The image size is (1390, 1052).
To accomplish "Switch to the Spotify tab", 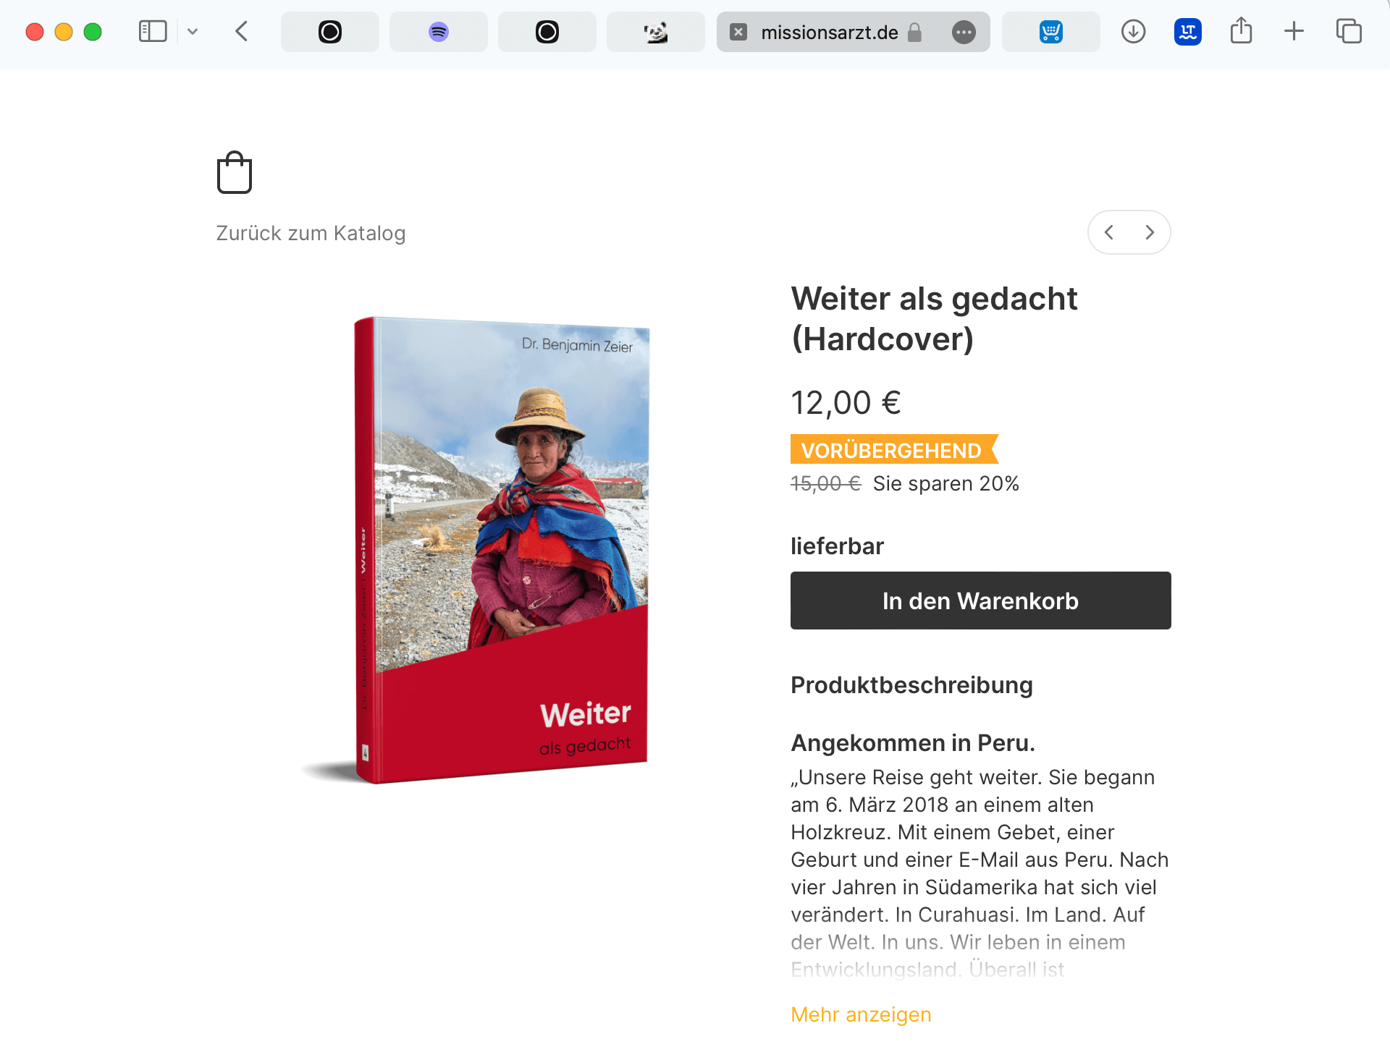I will [439, 32].
